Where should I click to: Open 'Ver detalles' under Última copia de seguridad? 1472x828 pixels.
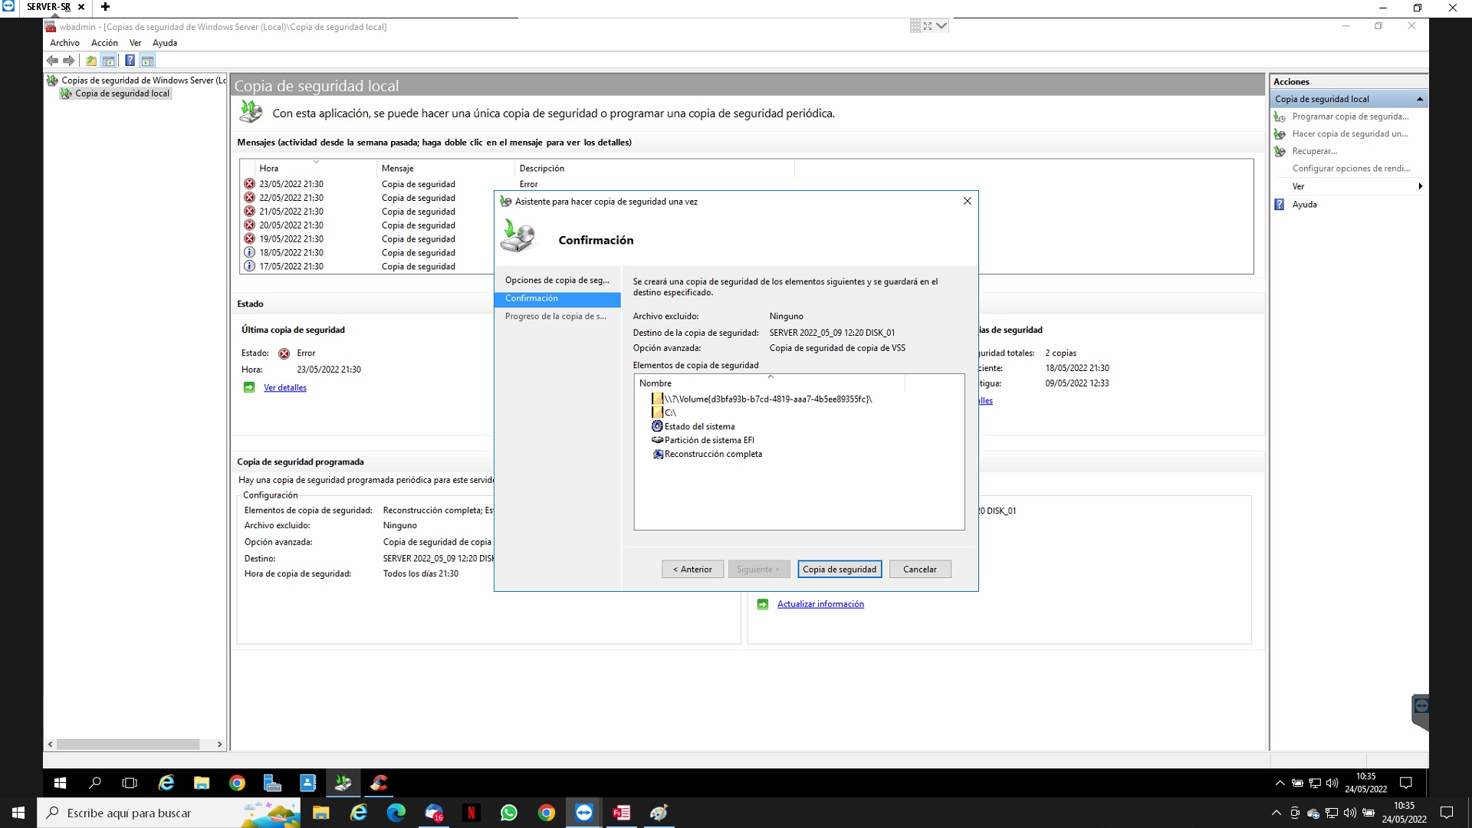click(284, 387)
